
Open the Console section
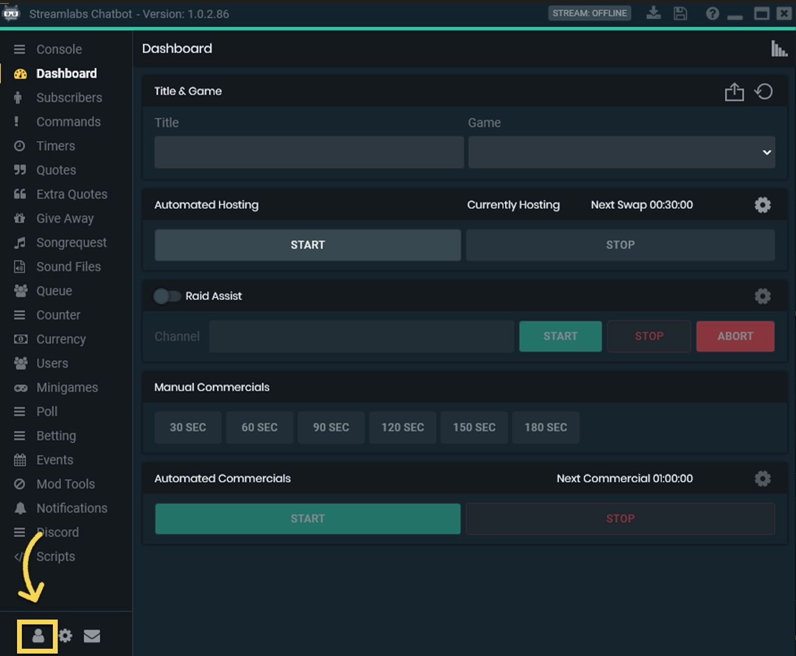pos(59,49)
